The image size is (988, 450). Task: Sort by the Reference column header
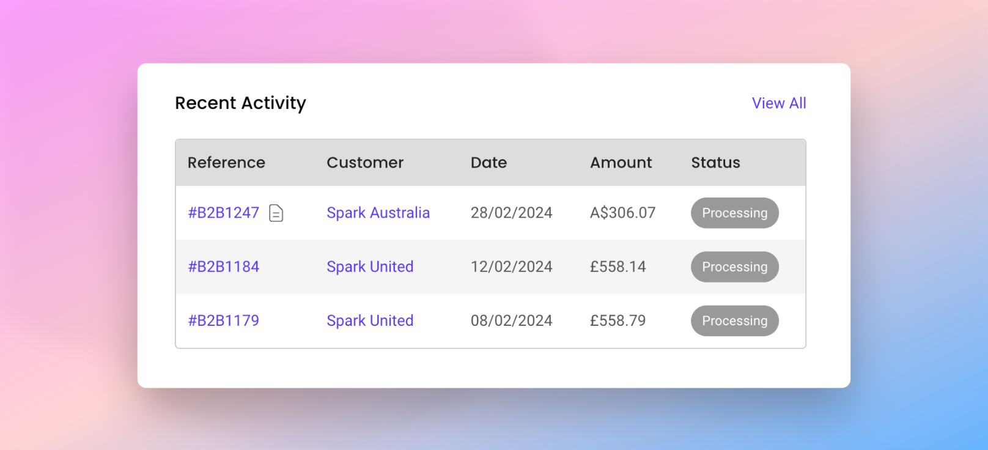coord(226,163)
